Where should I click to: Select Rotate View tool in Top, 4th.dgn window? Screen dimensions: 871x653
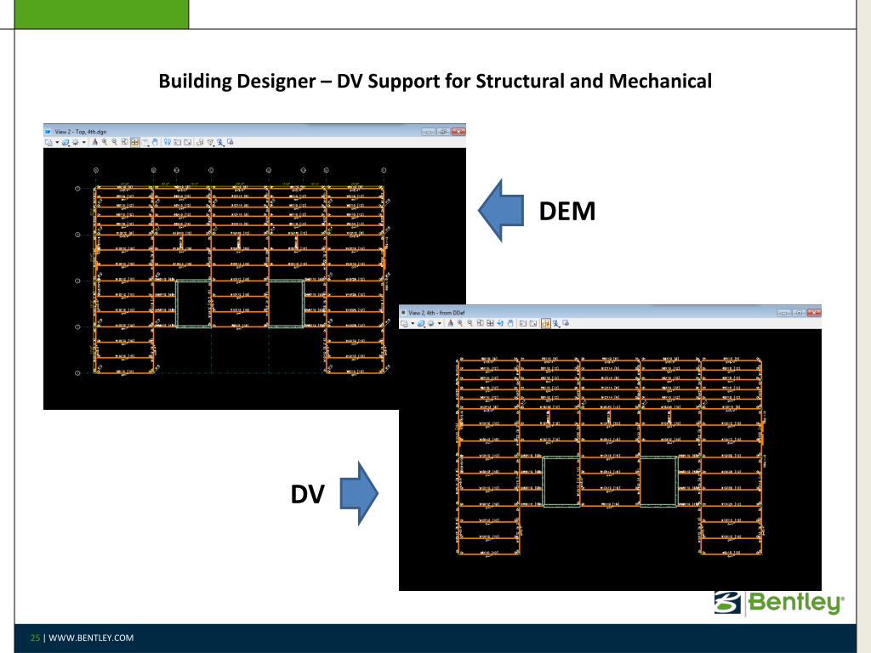(x=145, y=142)
